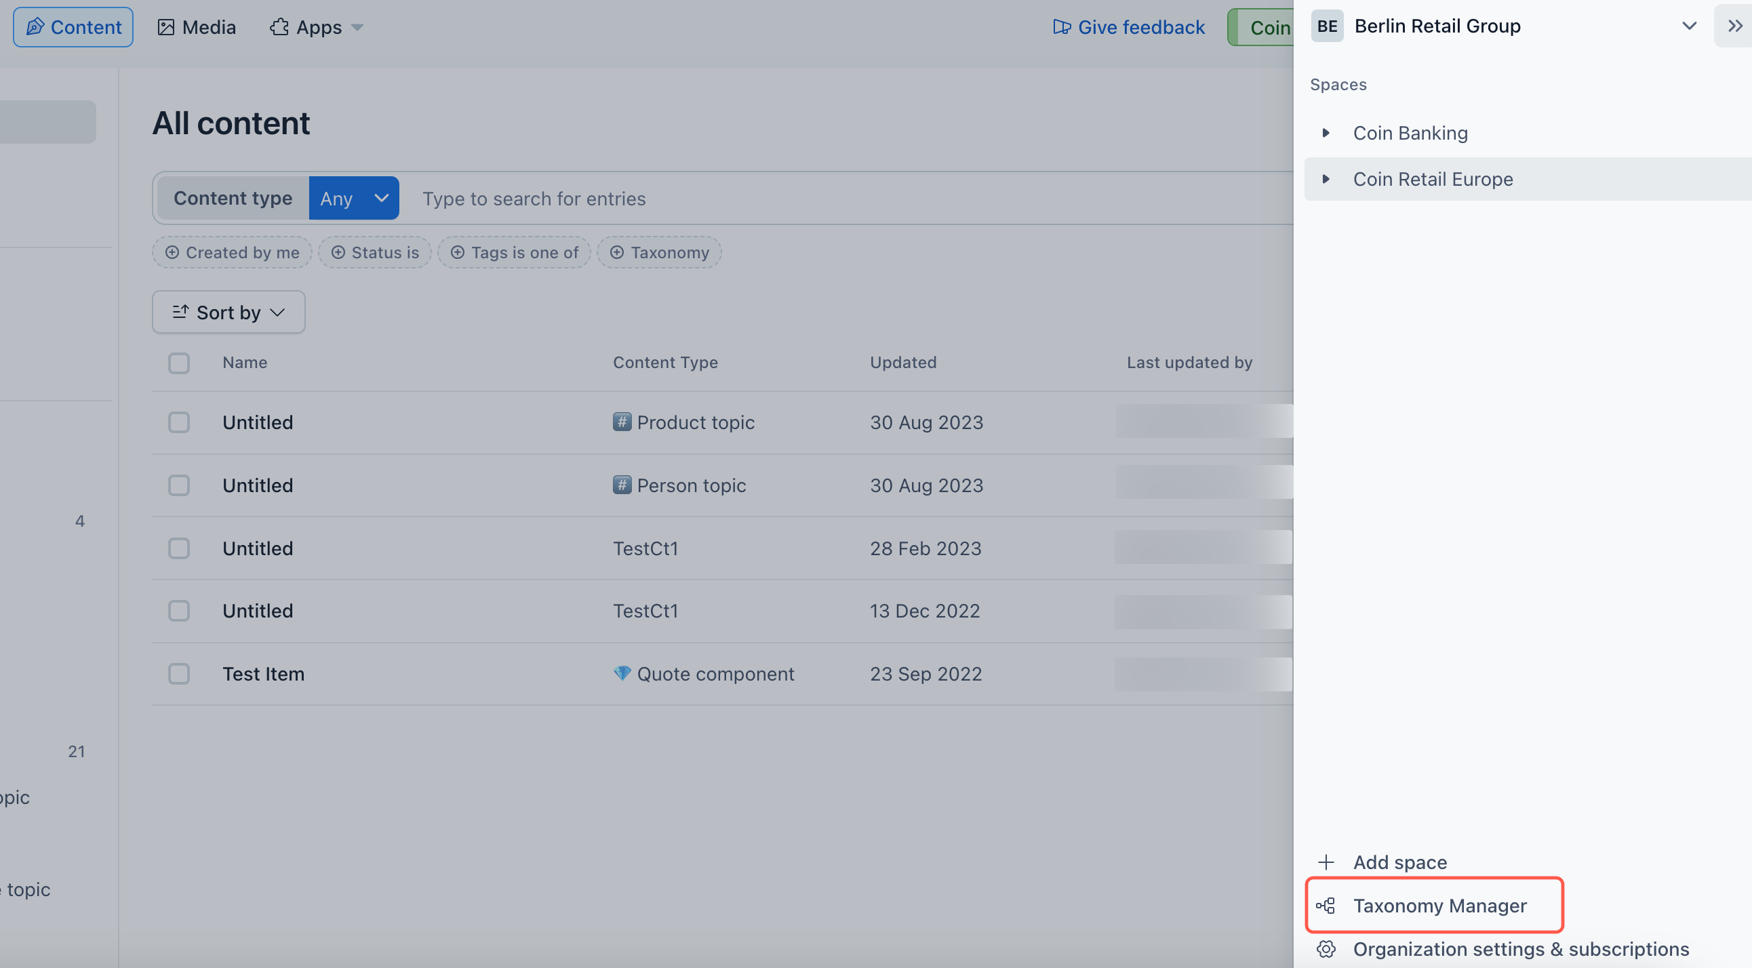Open the Content type filter dropdown
This screenshot has height=968, width=1752.
click(x=353, y=198)
